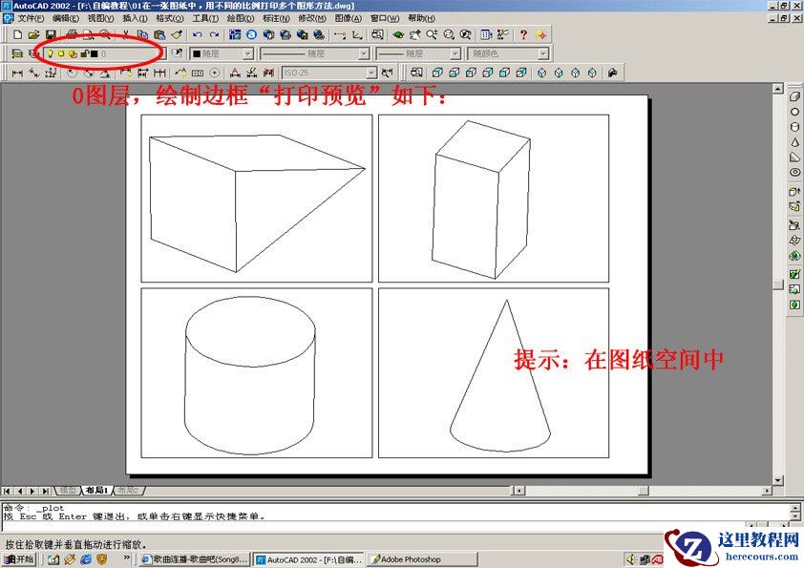Open the Layer Properties Manager icon
Image resolution: width=804 pixels, height=568 pixels.
pyautogui.click(x=16, y=53)
